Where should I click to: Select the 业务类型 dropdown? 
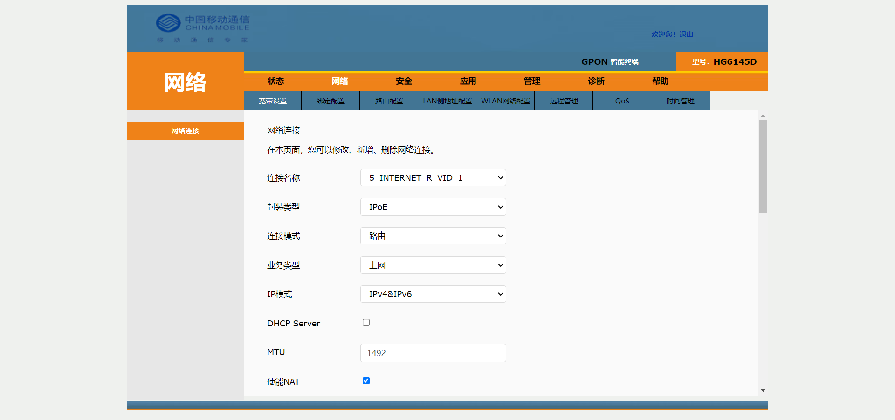pos(433,265)
